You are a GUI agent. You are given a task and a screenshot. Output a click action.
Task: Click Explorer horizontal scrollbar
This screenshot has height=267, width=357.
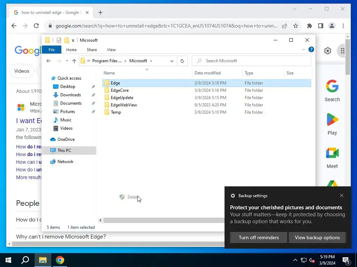164,220
